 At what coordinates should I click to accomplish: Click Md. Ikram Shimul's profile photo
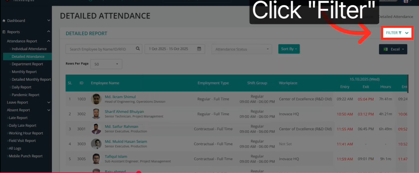click(x=96, y=99)
